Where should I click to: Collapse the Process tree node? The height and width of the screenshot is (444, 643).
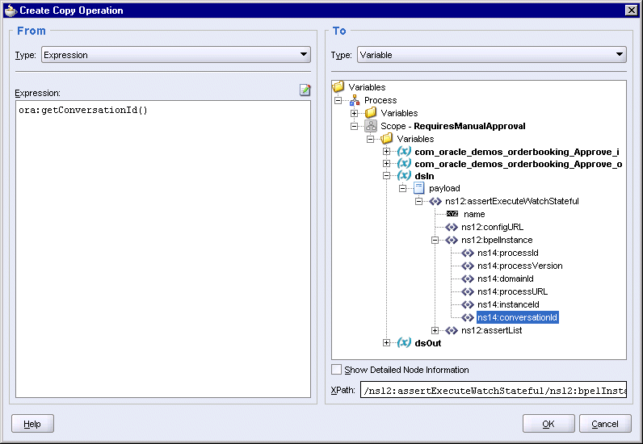coord(338,100)
